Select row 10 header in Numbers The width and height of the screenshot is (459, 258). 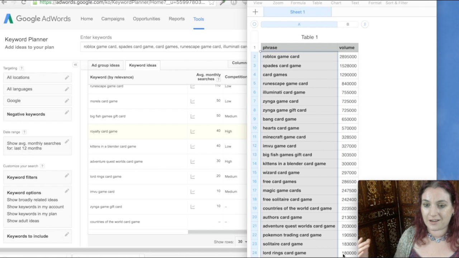click(x=255, y=128)
